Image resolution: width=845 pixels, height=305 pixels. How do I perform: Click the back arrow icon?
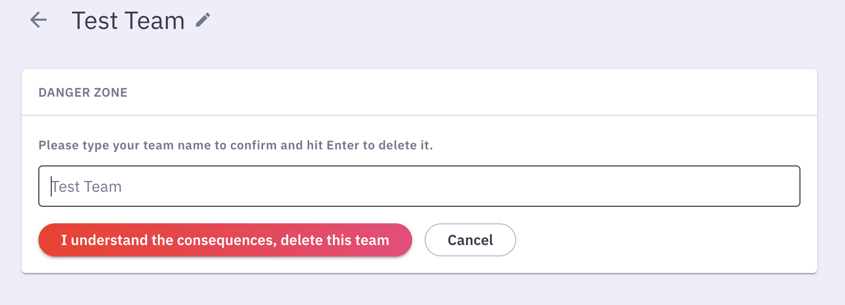(38, 20)
